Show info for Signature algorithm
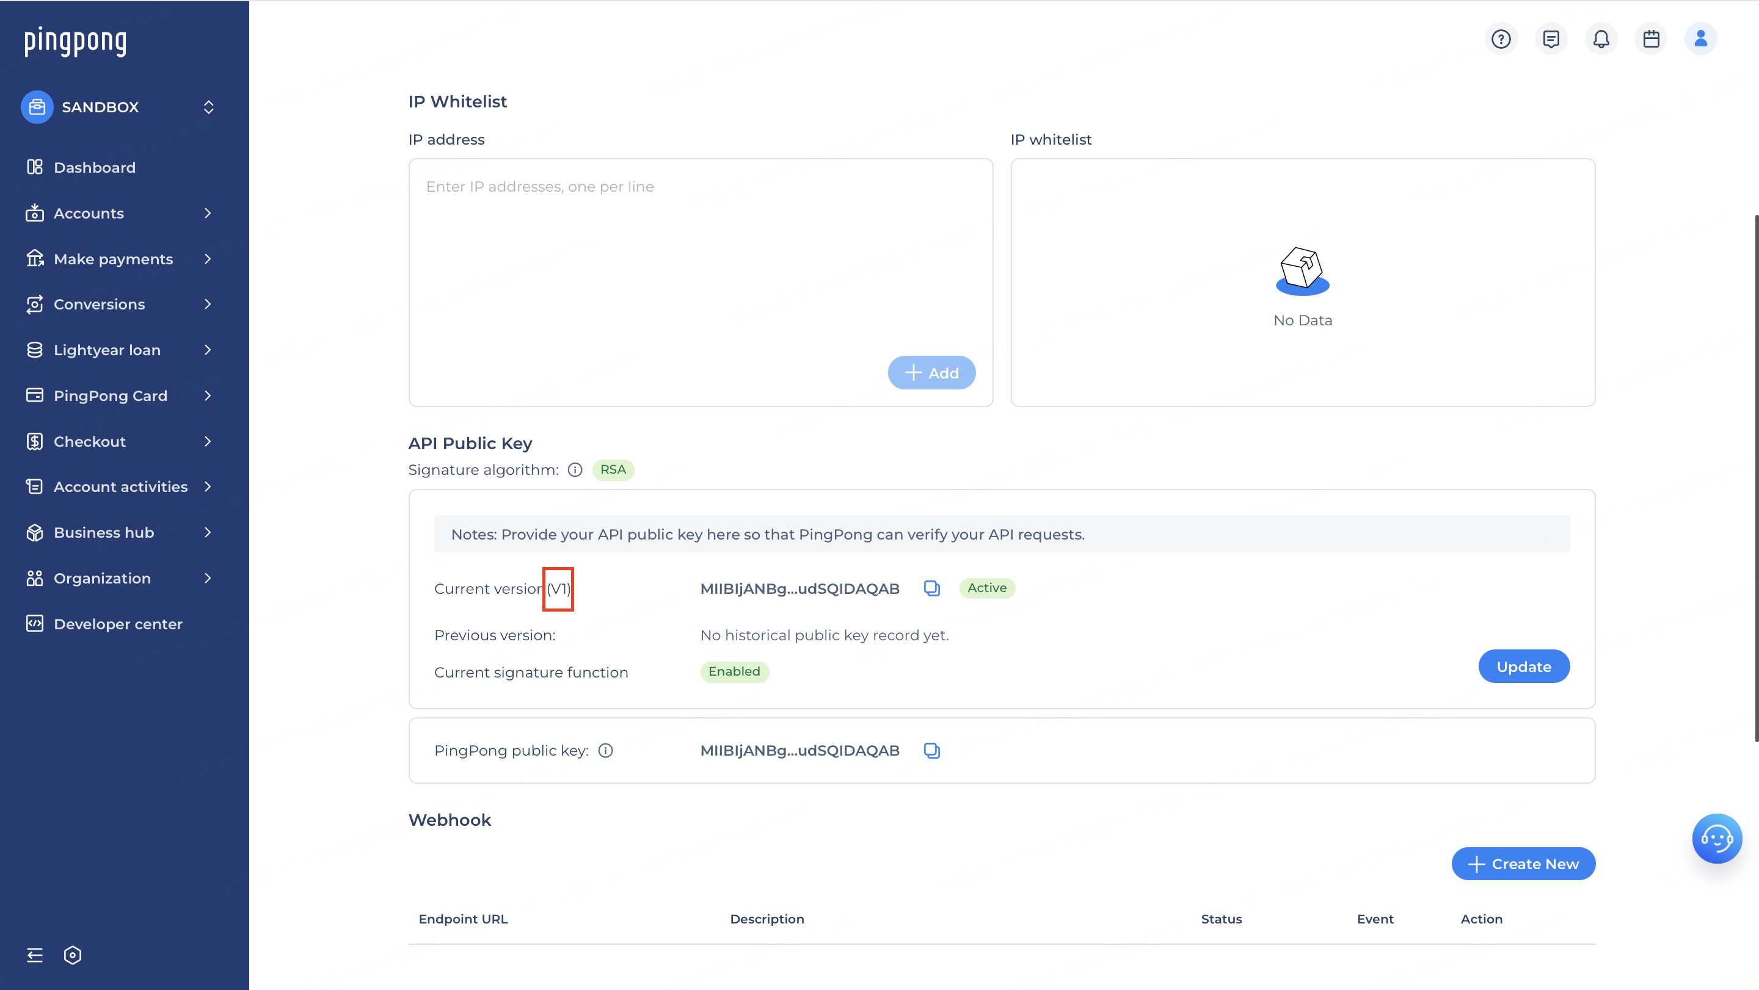 pyautogui.click(x=575, y=469)
